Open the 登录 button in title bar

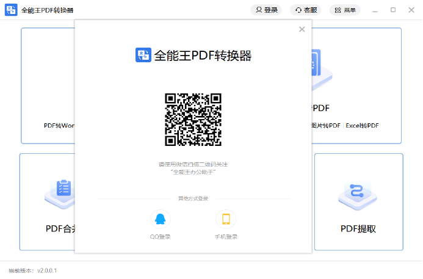(x=267, y=10)
